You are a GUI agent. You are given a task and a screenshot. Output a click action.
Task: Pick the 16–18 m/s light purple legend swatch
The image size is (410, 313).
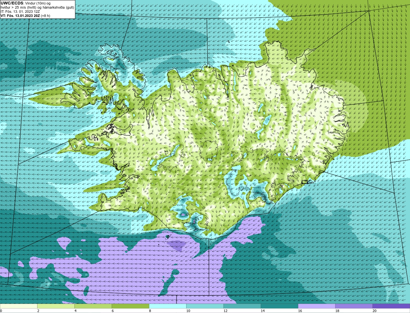[317, 306]
